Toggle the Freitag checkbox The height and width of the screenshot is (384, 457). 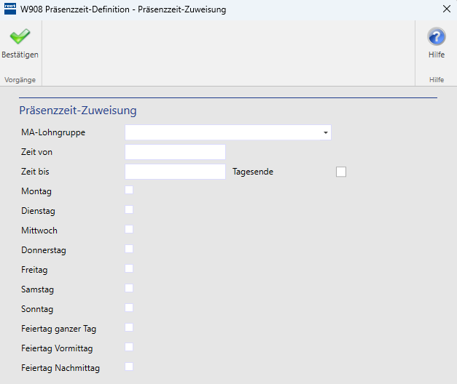click(129, 268)
